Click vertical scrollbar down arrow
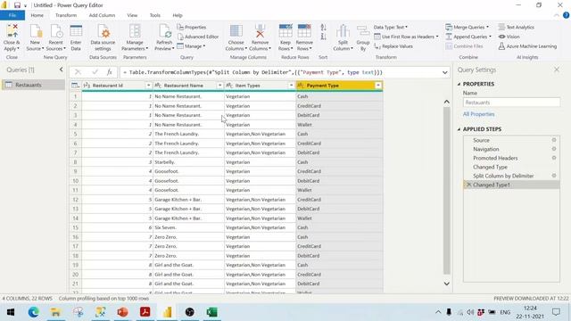This screenshot has width=571, height=321. pyautogui.click(x=446, y=284)
